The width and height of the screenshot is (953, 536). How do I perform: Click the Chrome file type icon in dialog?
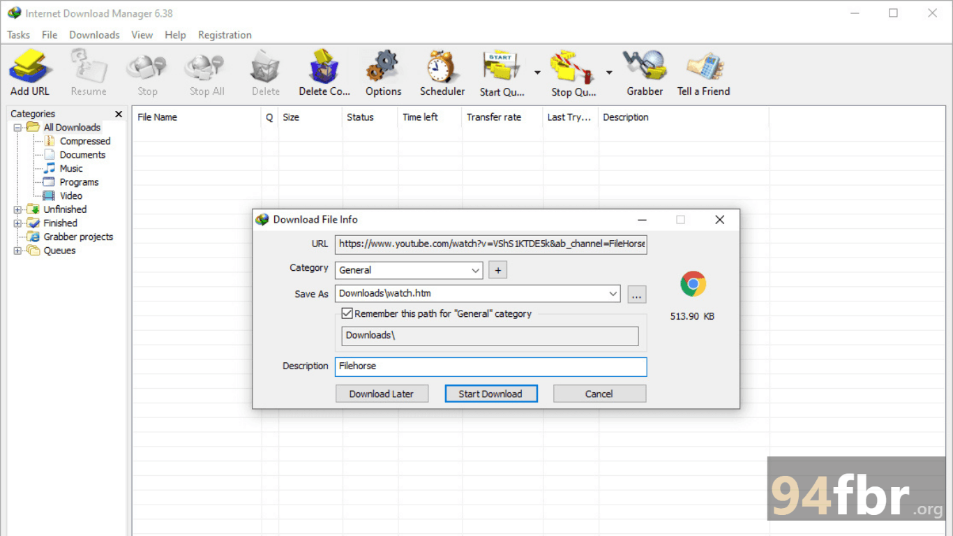pyautogui.click(x=693, y=284)
